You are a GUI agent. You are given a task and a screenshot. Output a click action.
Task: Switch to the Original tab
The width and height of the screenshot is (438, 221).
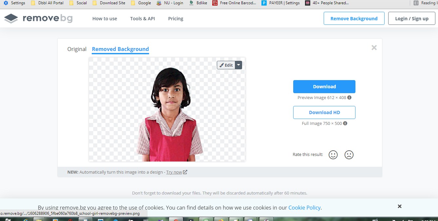[x=77, y=49]
